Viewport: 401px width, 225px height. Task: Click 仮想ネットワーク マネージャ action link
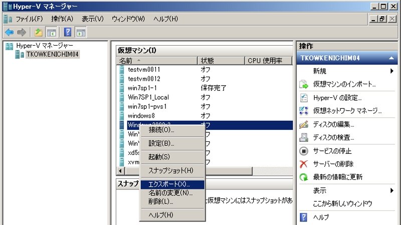click(347, 111)
